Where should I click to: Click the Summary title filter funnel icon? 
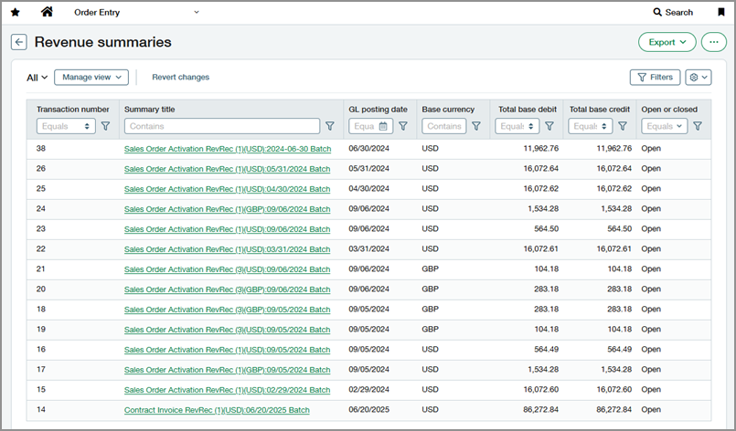(x=330, y=126)
